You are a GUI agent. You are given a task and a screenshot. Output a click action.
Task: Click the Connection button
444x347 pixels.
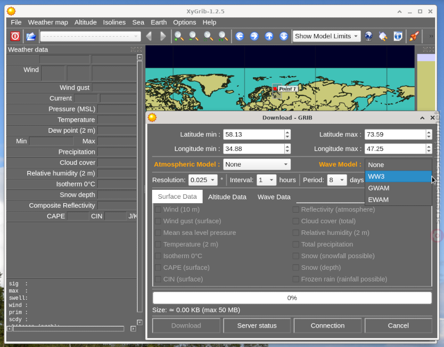[x=327, y=326]
